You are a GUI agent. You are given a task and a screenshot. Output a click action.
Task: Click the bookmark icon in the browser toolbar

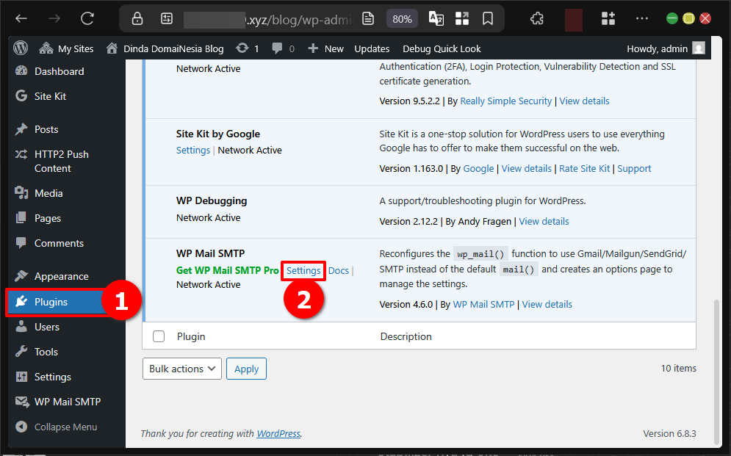[488, 19]
